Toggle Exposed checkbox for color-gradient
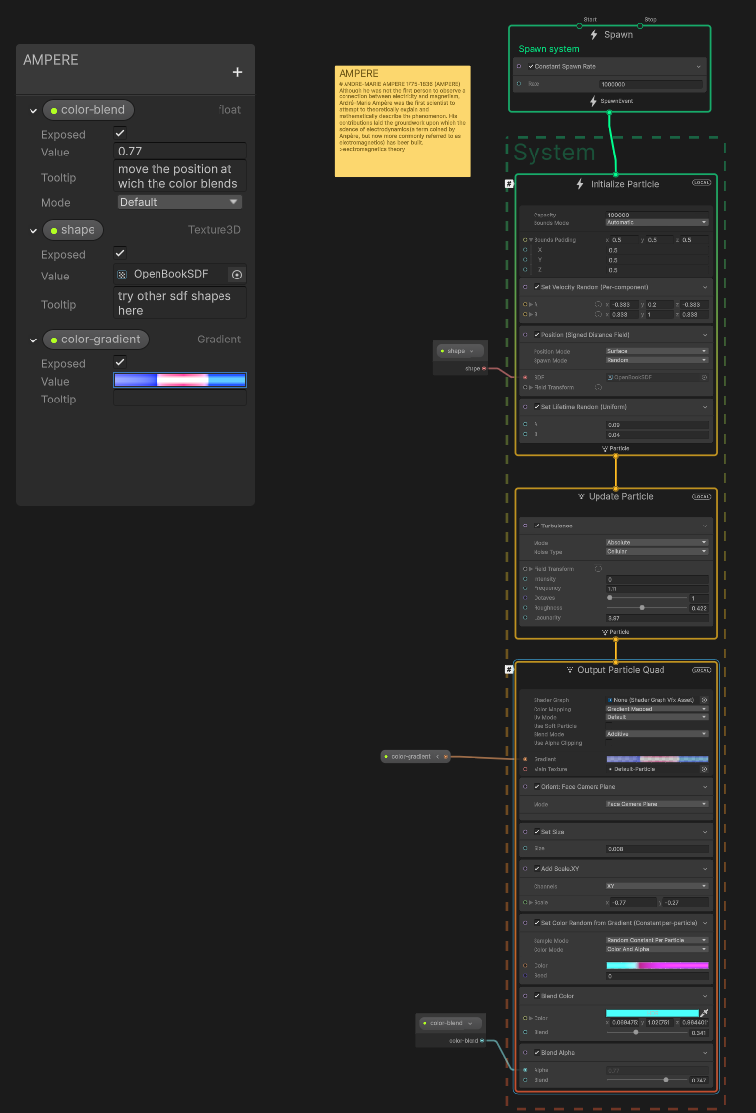Image resolution: width=756 pixels, height=1113 pixels. 120,363
